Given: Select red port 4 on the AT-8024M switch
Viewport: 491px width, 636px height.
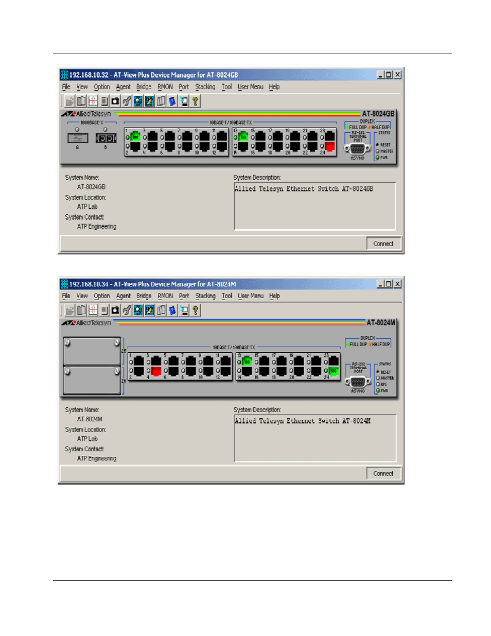Looking at the screenshot, I should [x=156, y=371].
